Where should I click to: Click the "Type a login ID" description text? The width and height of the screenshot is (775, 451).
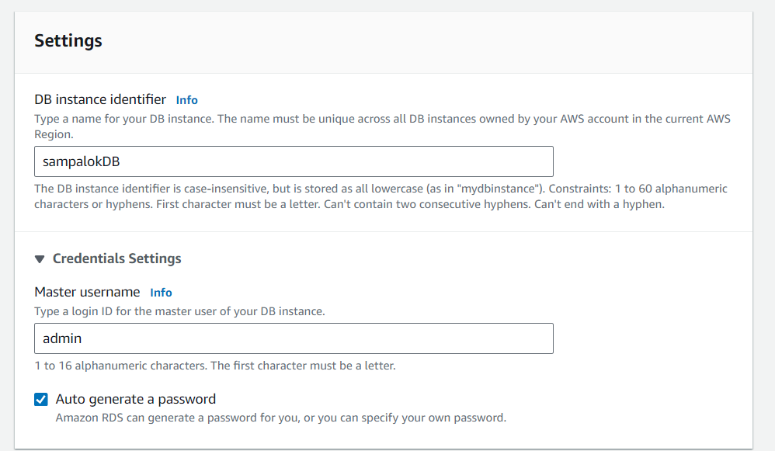click(x=179, y=311)
